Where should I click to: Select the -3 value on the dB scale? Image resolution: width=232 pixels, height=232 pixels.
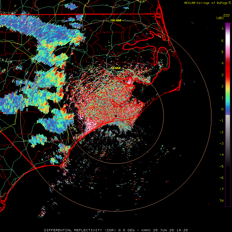coord(221,144)
